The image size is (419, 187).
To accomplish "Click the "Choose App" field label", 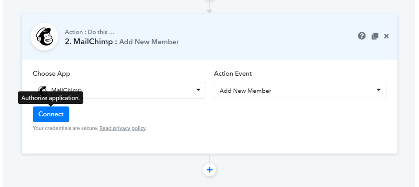I will [51, 74].
